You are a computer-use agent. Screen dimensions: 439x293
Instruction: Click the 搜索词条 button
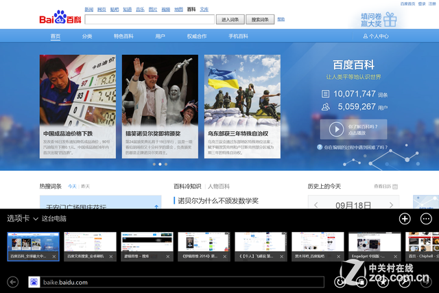pos(260,20)
